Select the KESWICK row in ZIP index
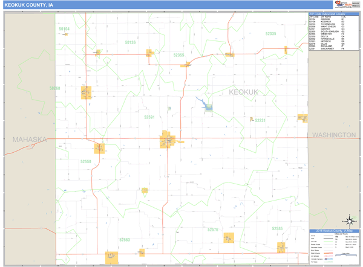The image size is (363, 267). (327, 22)
